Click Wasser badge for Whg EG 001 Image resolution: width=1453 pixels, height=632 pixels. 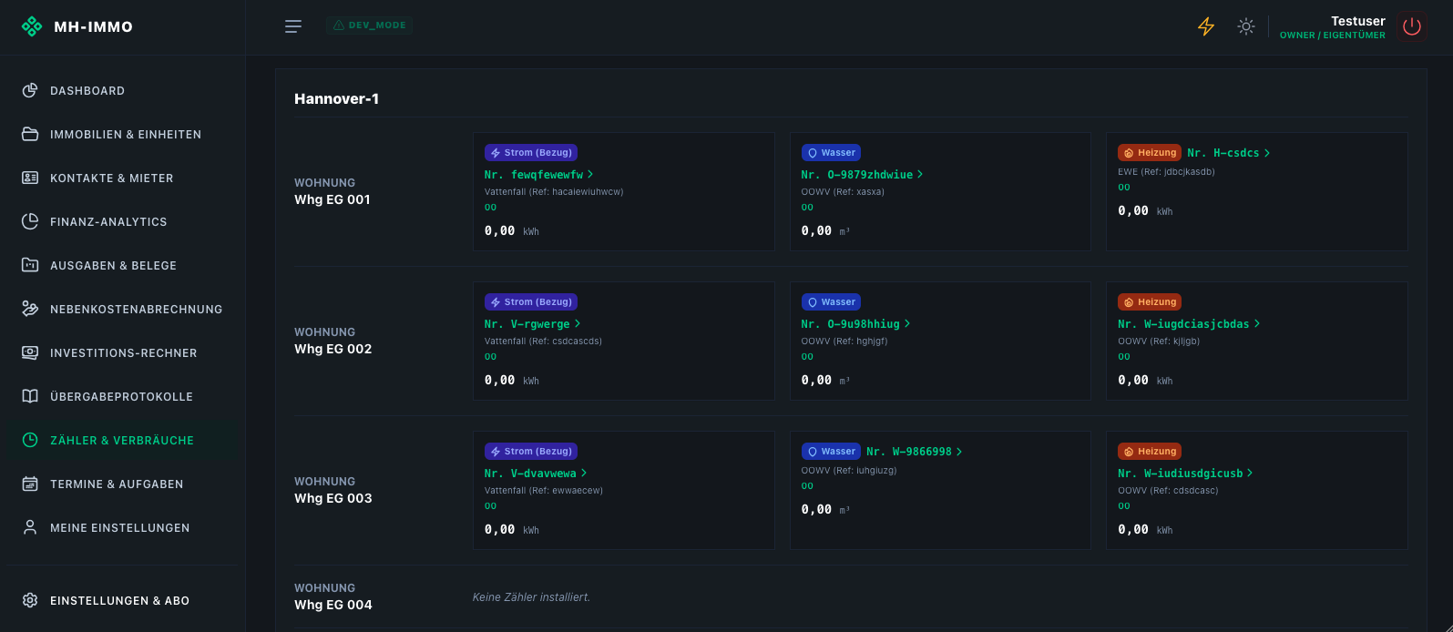[831, 153]
